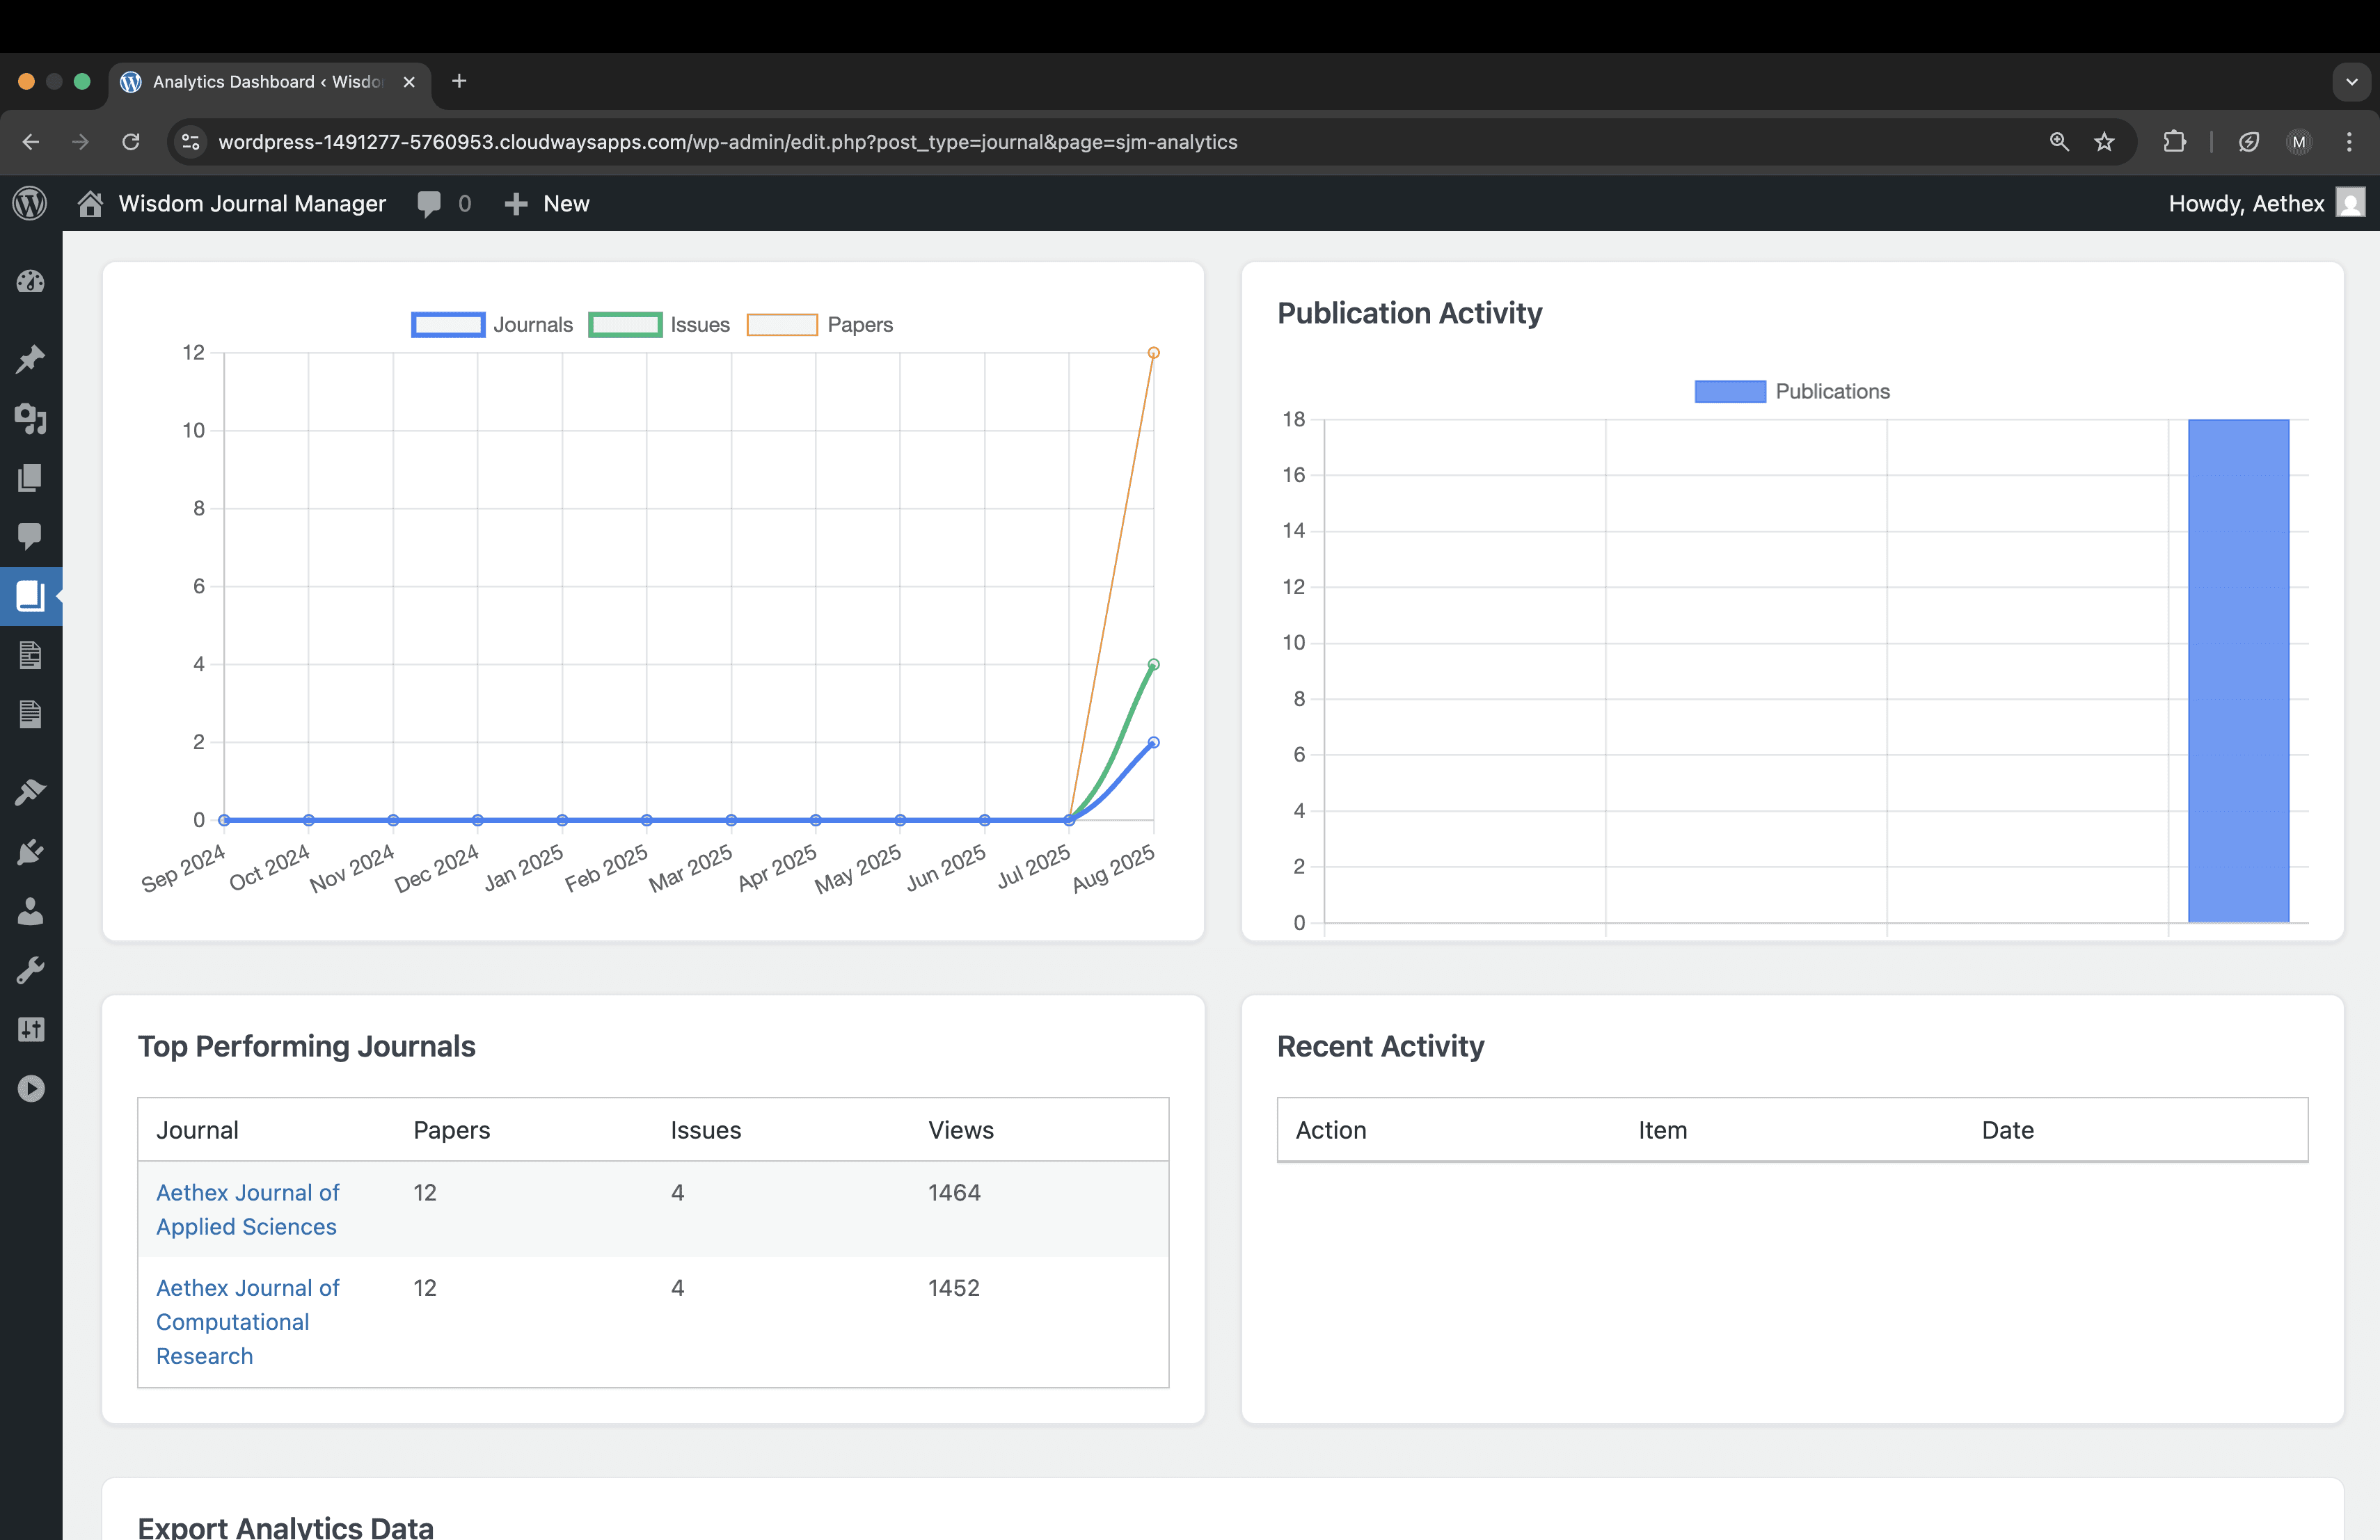This screenshot has width=2380, height=1540.
Task: Toggle Publications legend color box
Action: tap(1729, 392)
